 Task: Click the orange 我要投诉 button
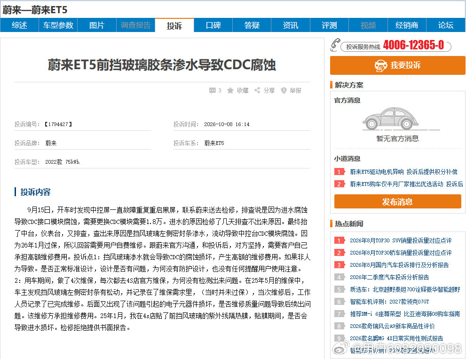398,65
